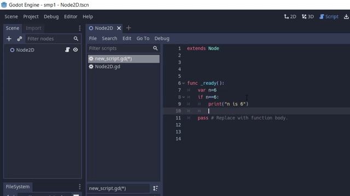Screen dimensions: 350x196
Task: Select new_script.gd(*) in script list
Action: click(124, 59)
